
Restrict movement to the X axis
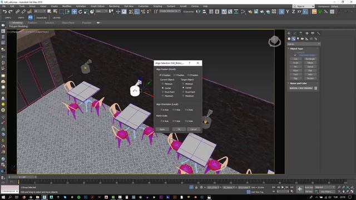281,12
